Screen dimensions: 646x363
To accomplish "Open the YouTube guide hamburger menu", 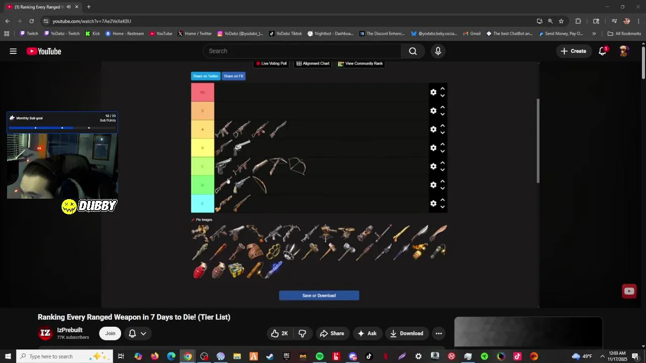I will [13, 51].
